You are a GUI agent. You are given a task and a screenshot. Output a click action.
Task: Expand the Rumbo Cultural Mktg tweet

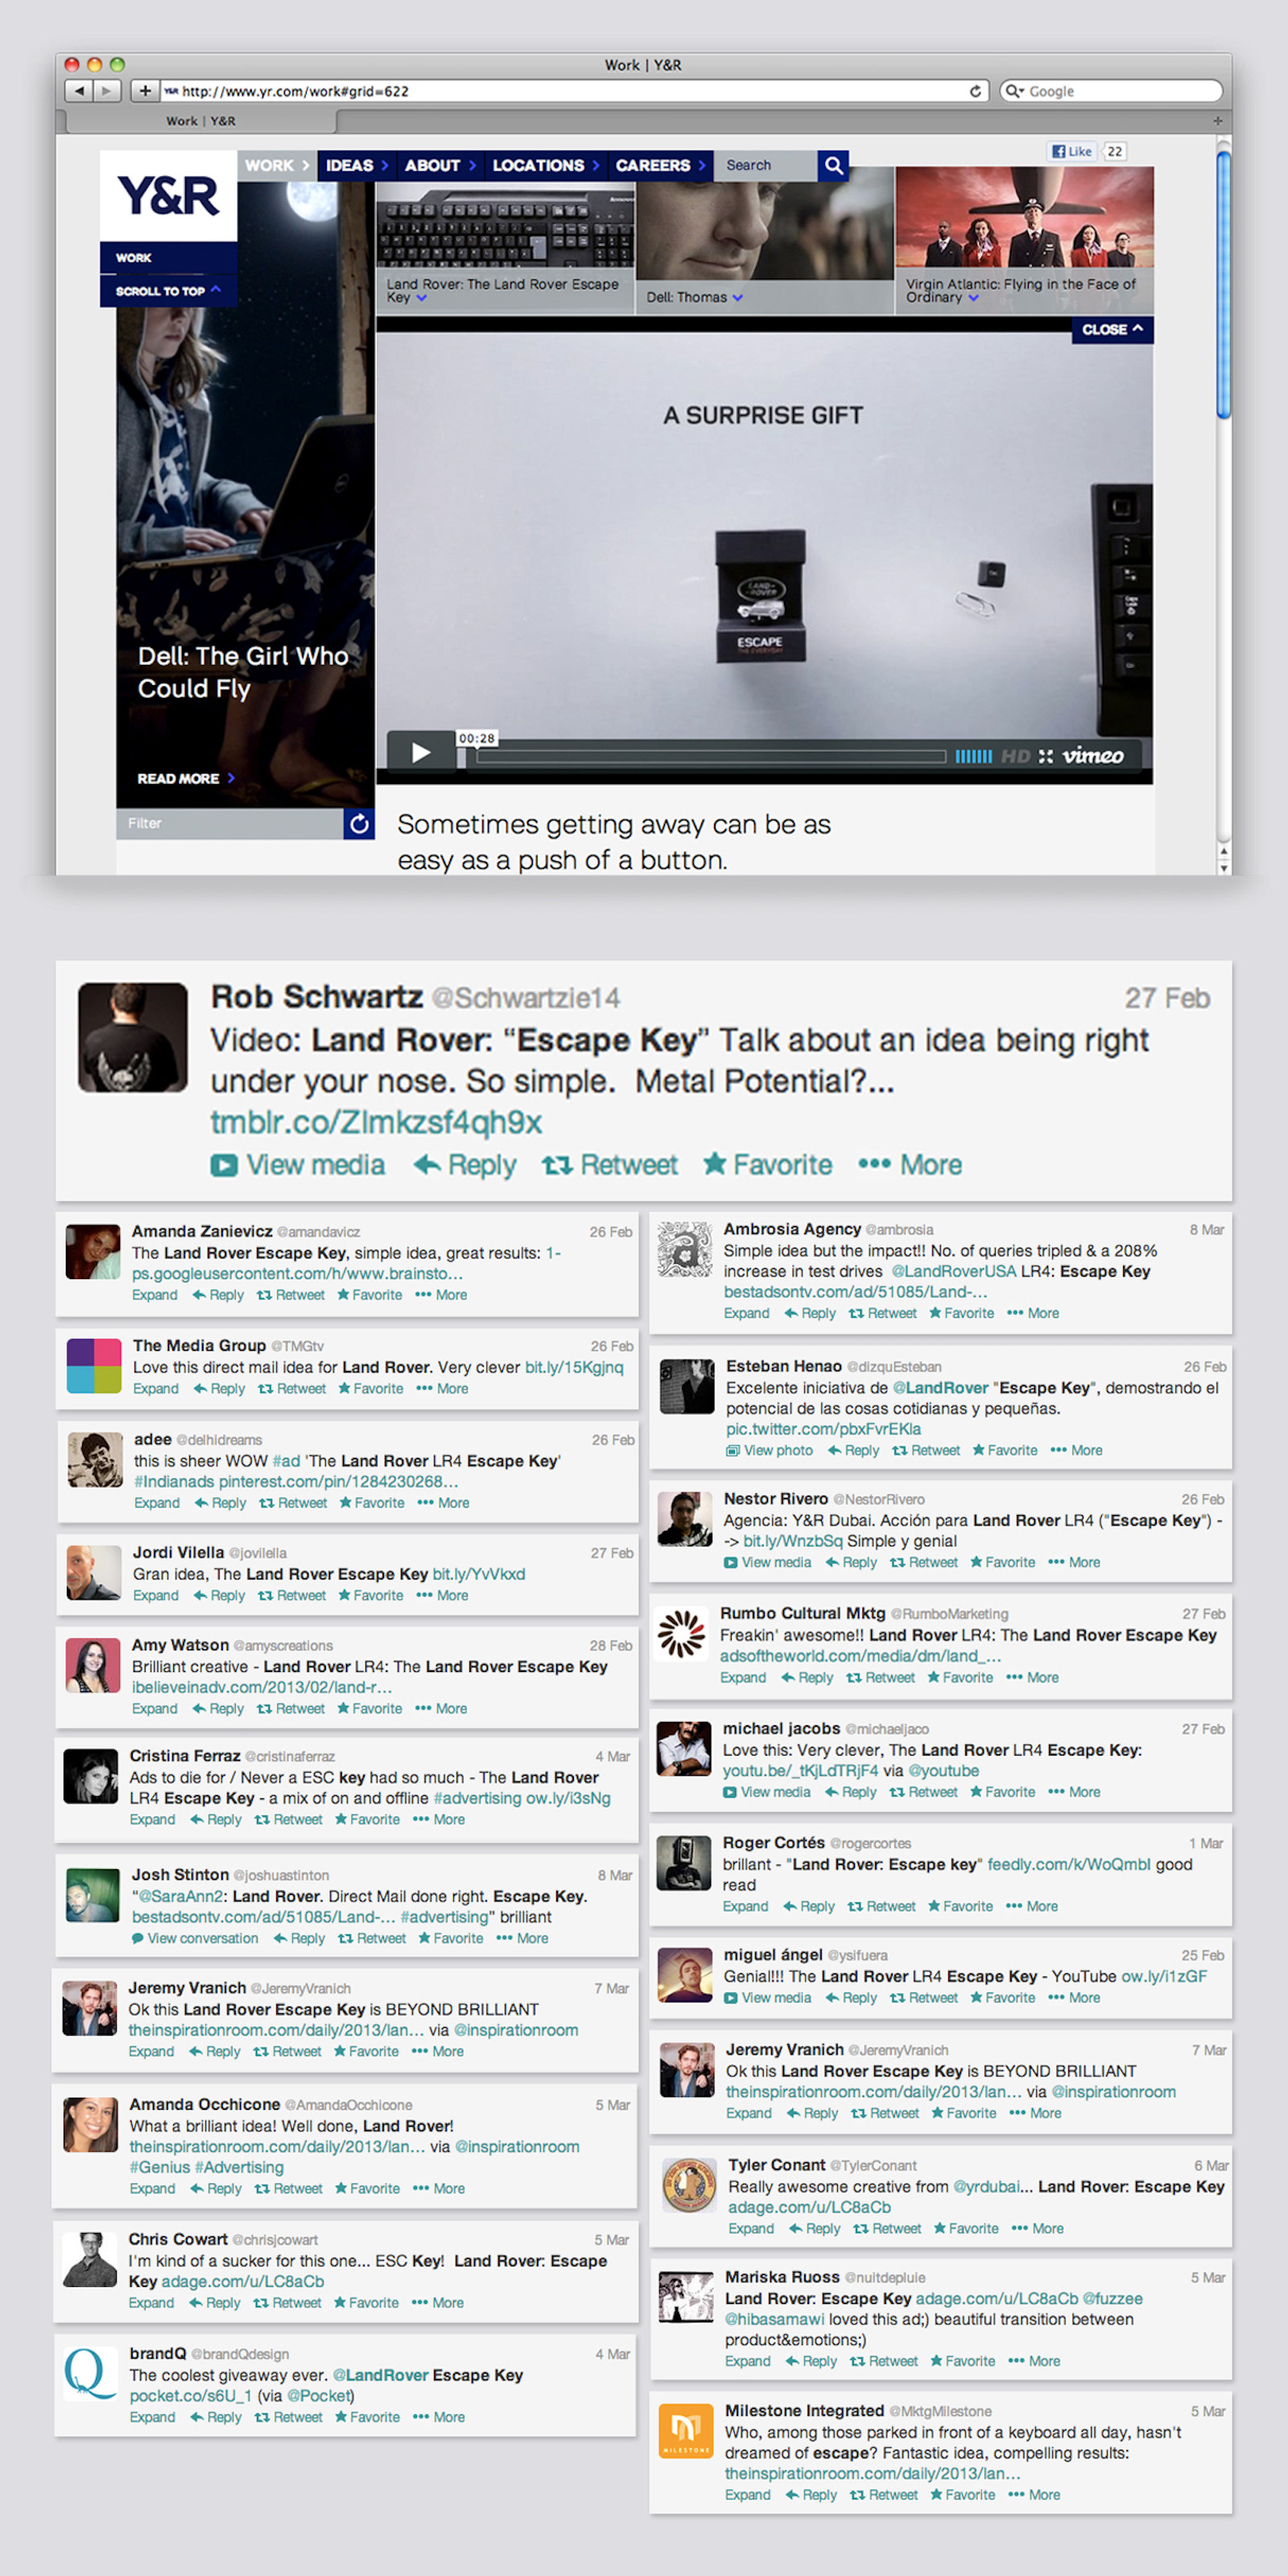pyautogui.click(x=743, y=1677)
